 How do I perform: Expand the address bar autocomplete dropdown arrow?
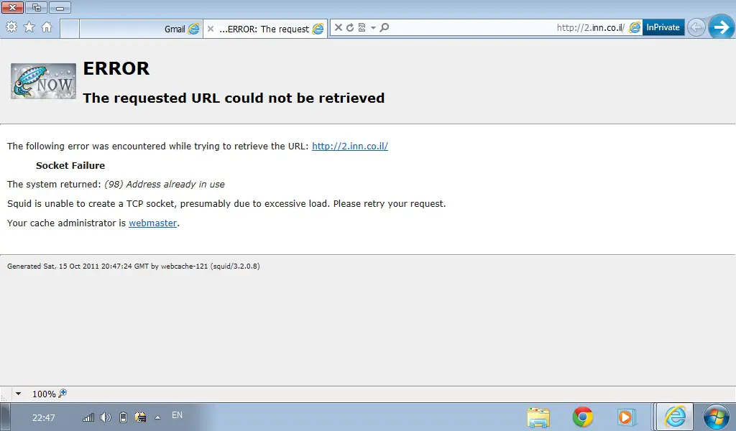point(373,28)
